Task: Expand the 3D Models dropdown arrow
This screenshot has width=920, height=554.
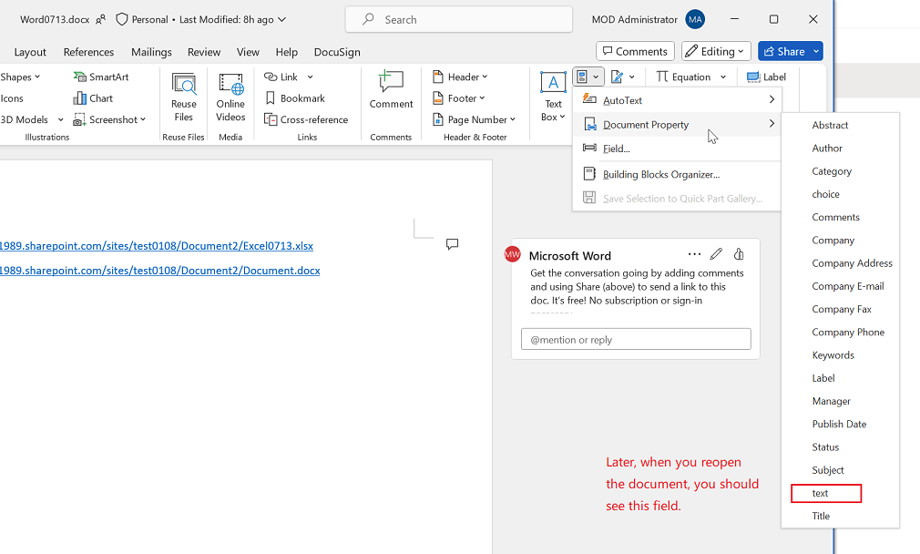Action: [60, 119]
